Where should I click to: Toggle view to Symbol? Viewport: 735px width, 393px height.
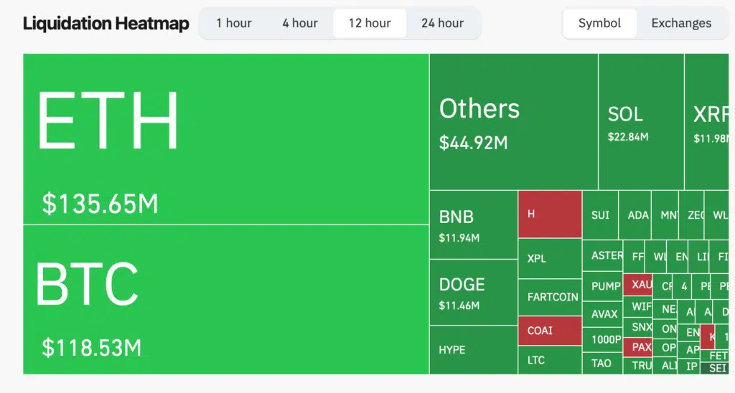[599, 23]
